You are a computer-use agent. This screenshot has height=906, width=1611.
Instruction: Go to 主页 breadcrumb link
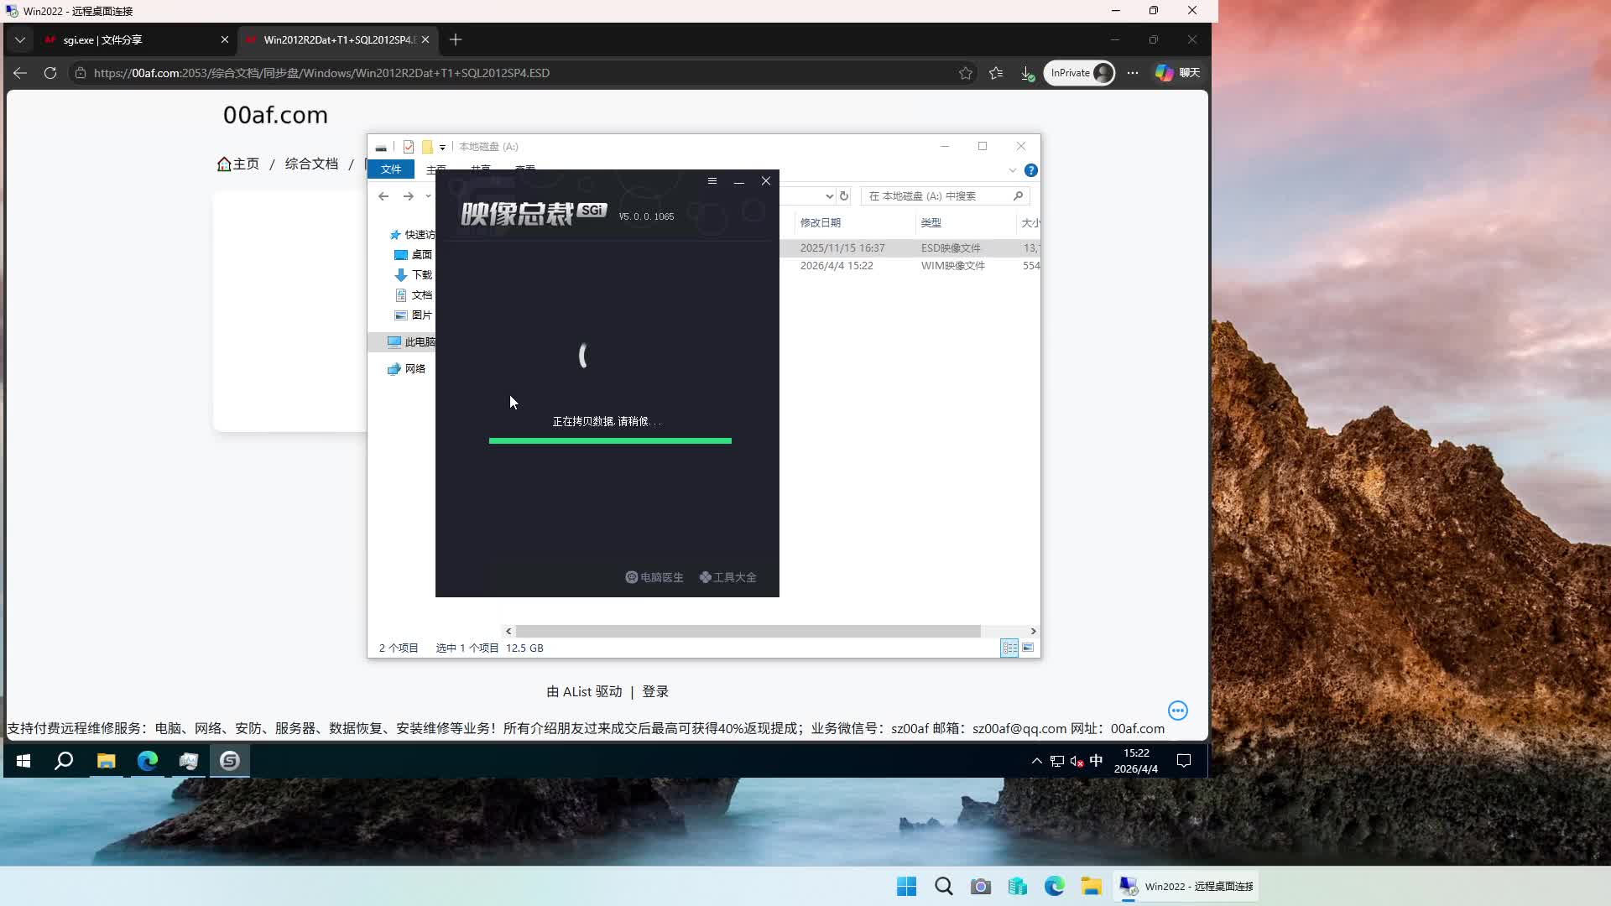238,164
